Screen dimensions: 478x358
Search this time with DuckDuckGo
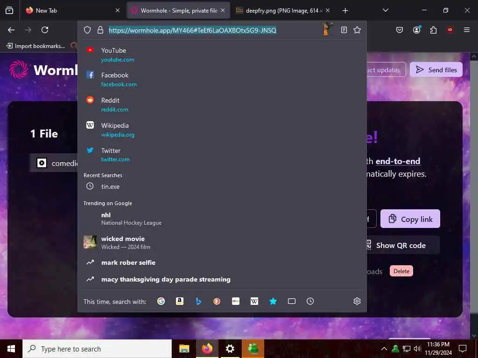[217, 301]
